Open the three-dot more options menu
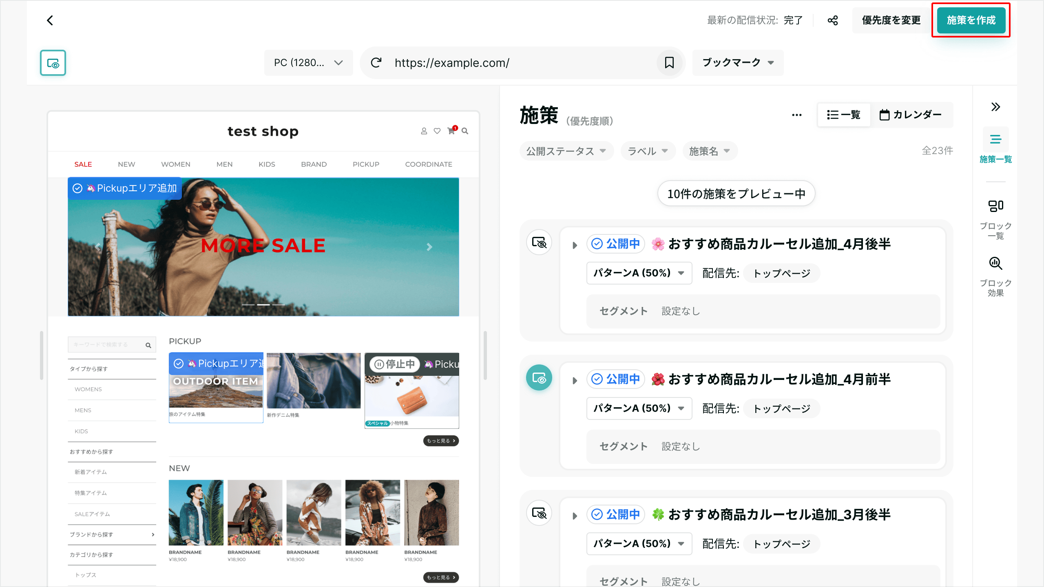 click(x=797, y=115)
